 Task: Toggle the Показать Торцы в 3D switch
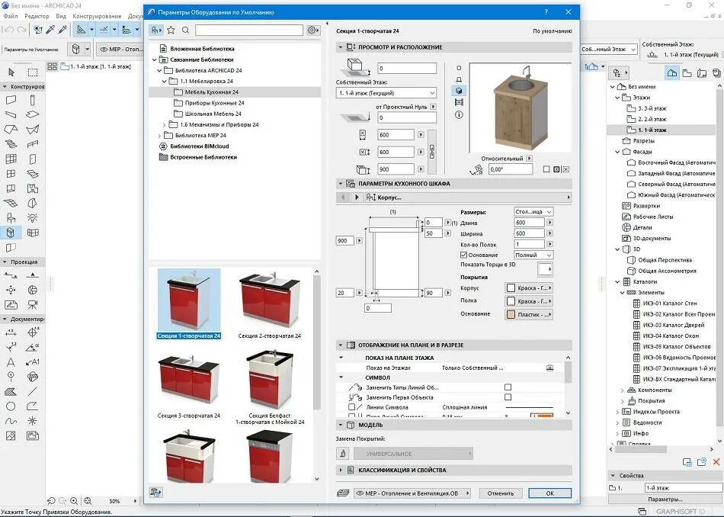pyautogui.click(x=546, y=268)
